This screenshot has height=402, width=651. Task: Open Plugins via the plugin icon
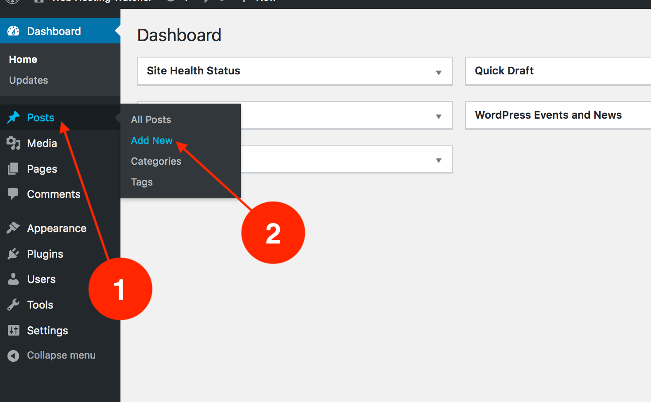(13, 253)
